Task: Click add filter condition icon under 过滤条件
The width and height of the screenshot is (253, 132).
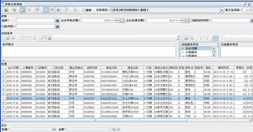Action: point(7,38)
